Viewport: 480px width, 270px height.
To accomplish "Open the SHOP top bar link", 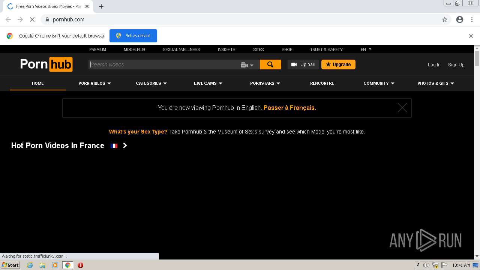I will pos(287,49).
